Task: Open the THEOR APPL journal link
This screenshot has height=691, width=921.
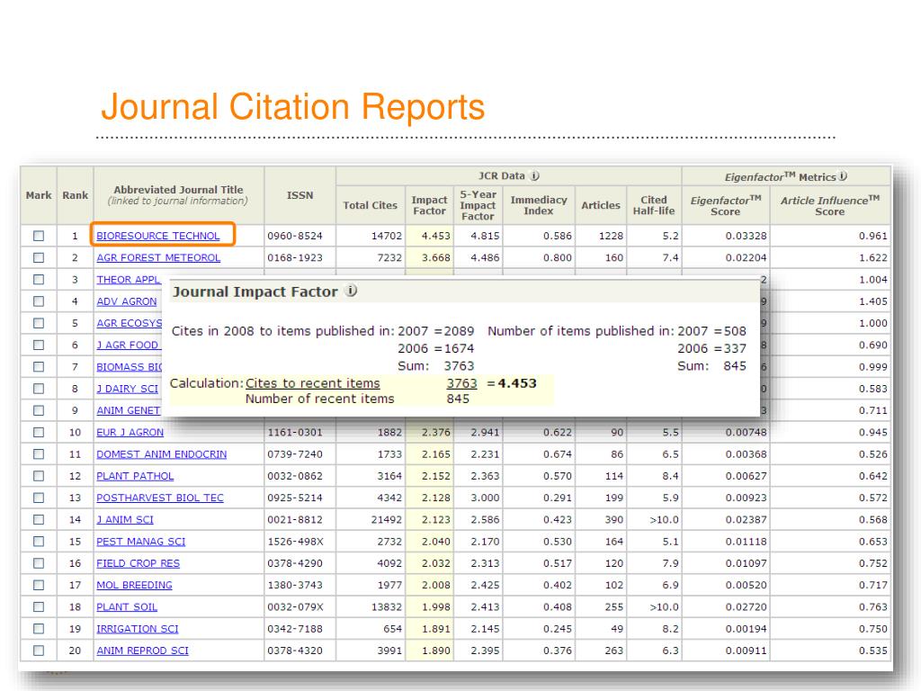Action: [128, 279]
